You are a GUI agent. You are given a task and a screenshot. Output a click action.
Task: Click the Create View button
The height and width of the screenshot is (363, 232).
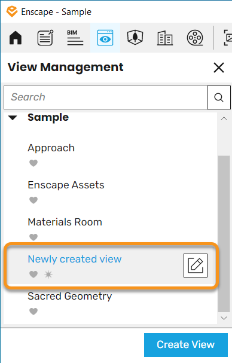[186, 345]
